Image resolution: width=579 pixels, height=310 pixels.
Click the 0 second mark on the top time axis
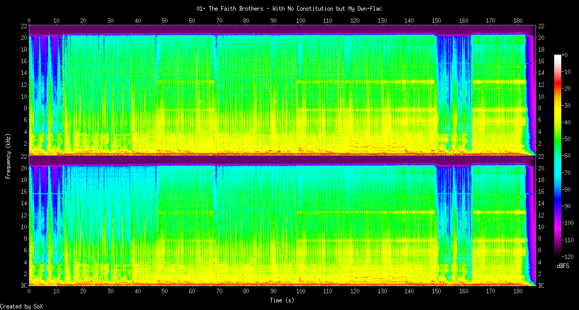point(29,21)
